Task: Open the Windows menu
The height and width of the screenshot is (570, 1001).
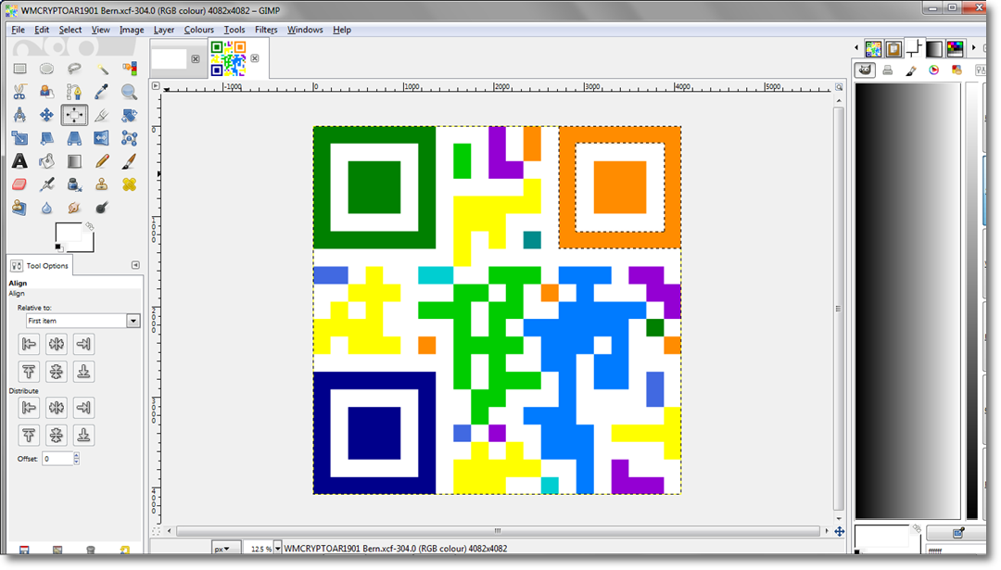Action: point(305,30)
